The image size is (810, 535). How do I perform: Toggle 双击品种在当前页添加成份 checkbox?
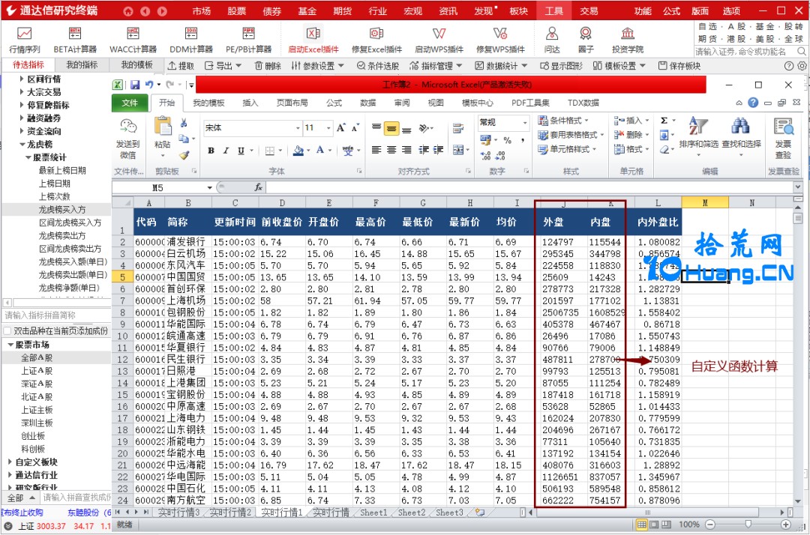pos(7,330)
